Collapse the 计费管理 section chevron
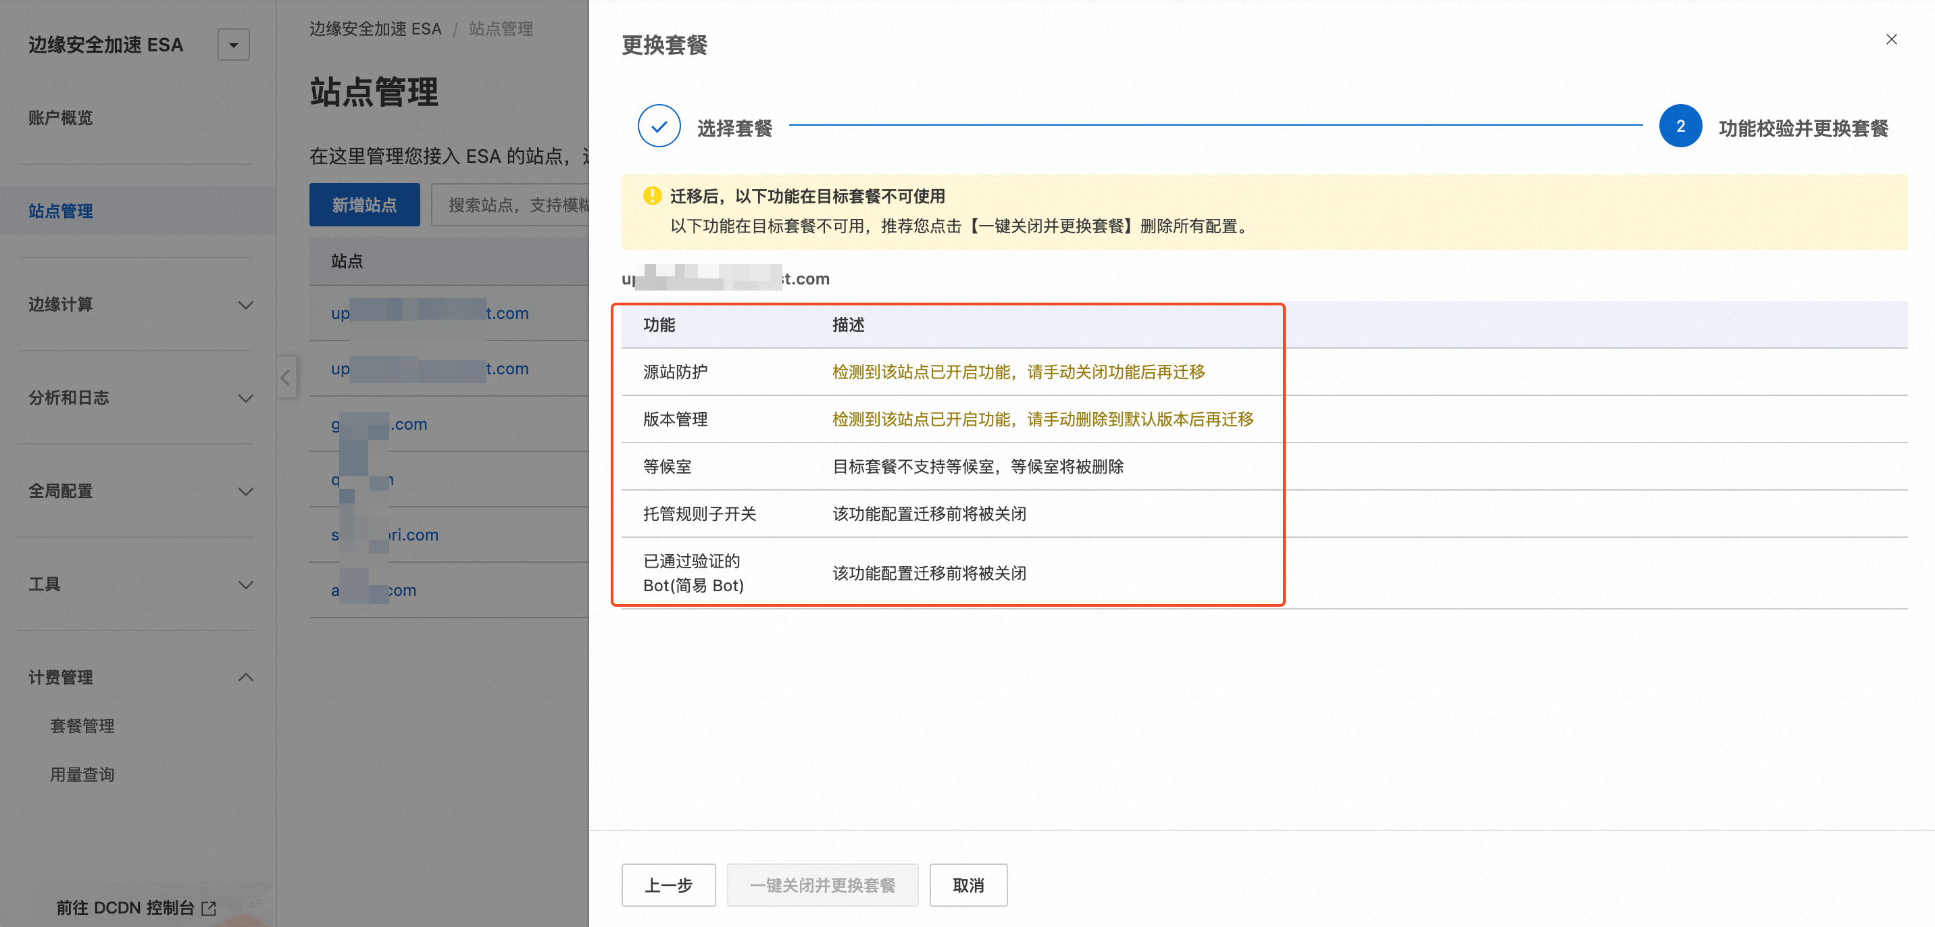The height and width of the screenshot is (927, 1935). coord(245,678)
